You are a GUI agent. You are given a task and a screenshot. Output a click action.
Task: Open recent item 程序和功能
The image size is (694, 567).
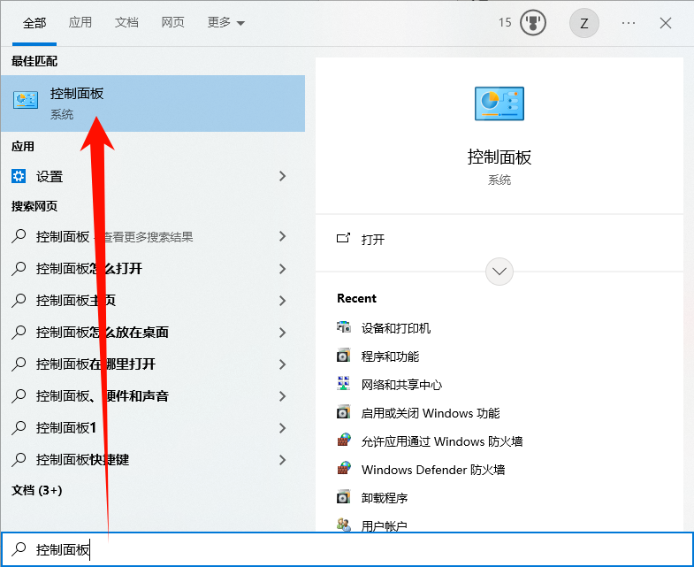(x=390, y=356)
